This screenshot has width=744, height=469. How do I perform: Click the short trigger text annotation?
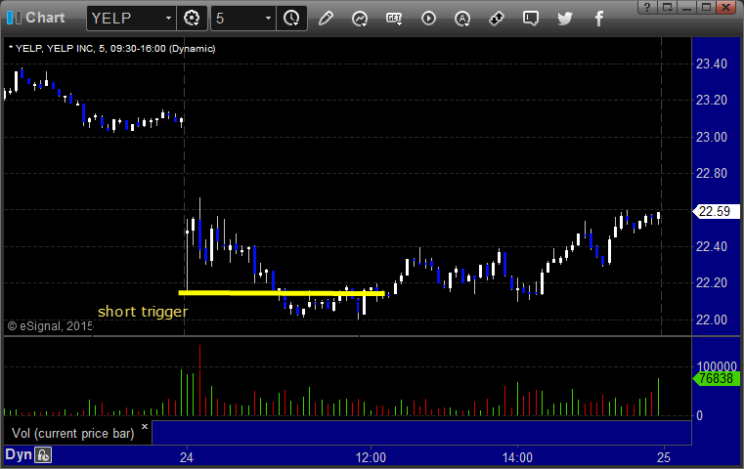tap(143, 312)
